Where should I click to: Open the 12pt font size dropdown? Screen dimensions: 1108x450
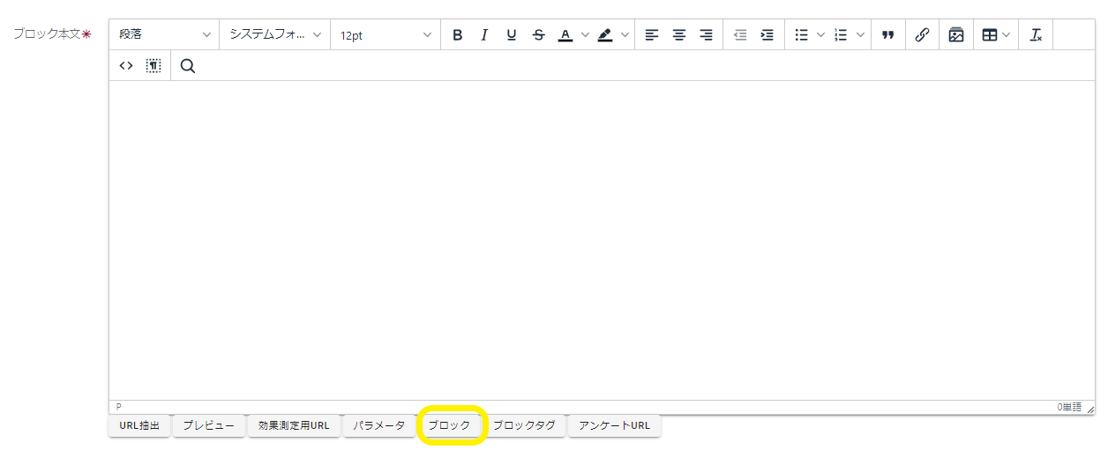pos(386,35)
